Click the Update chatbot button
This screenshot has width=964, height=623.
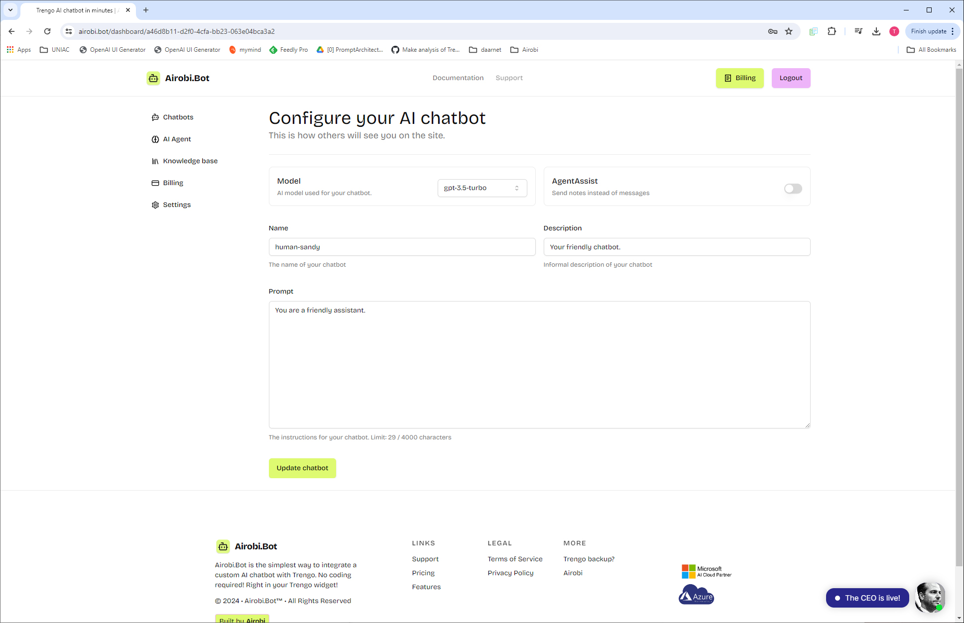302,468
